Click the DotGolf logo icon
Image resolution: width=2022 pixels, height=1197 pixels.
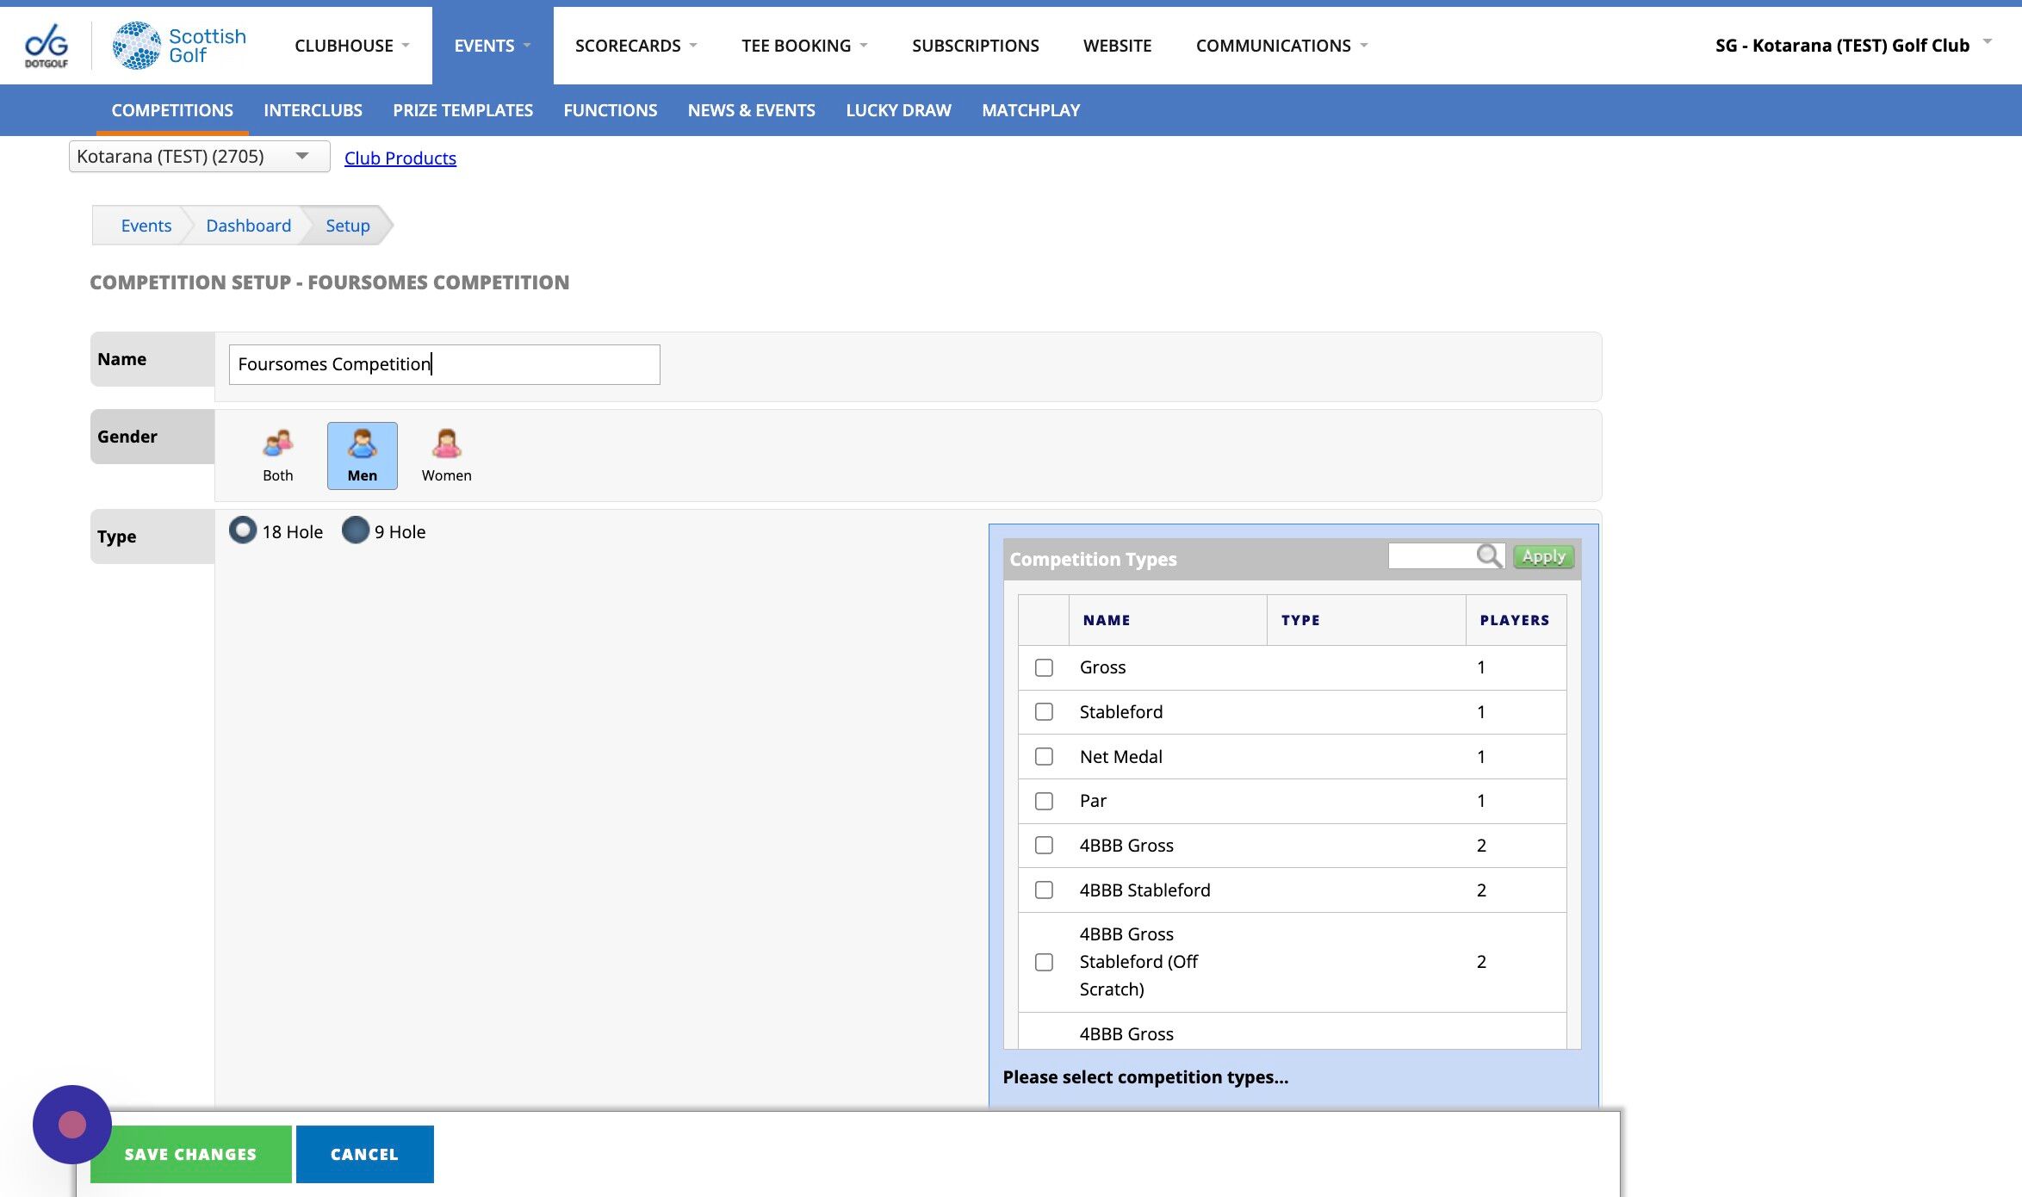[47, 46]
